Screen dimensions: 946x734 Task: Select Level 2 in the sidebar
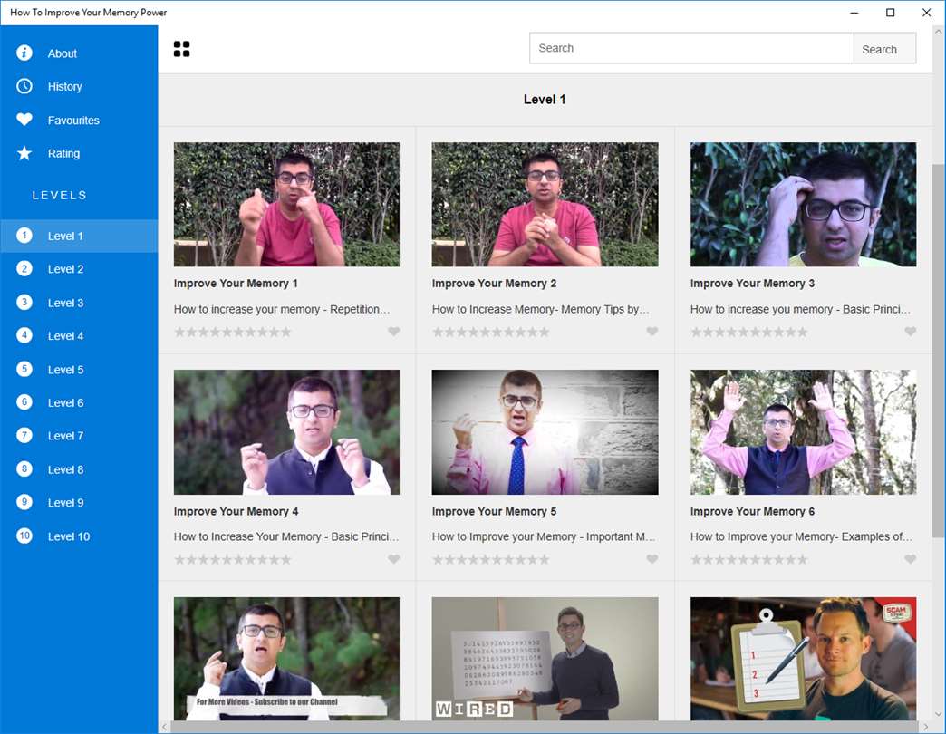(x=79, y=269)
